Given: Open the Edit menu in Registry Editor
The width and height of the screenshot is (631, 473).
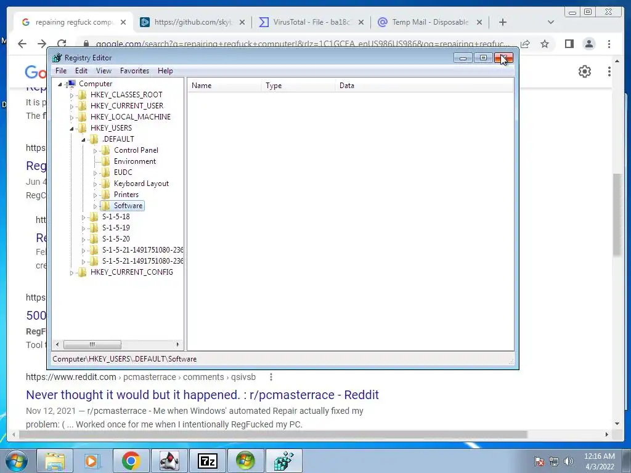Looking at the screenshot, I should (x=81, y=71).
